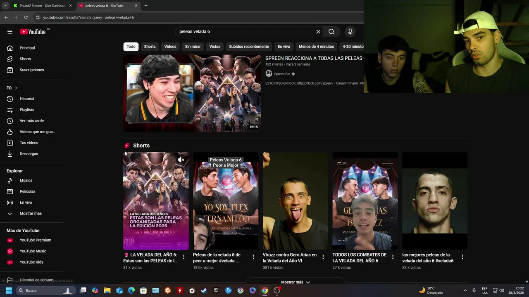Screen dimensions: 529x297
Task: Open TODOS LOS COMBATES short thumbnail
Action: pos(365,201)
